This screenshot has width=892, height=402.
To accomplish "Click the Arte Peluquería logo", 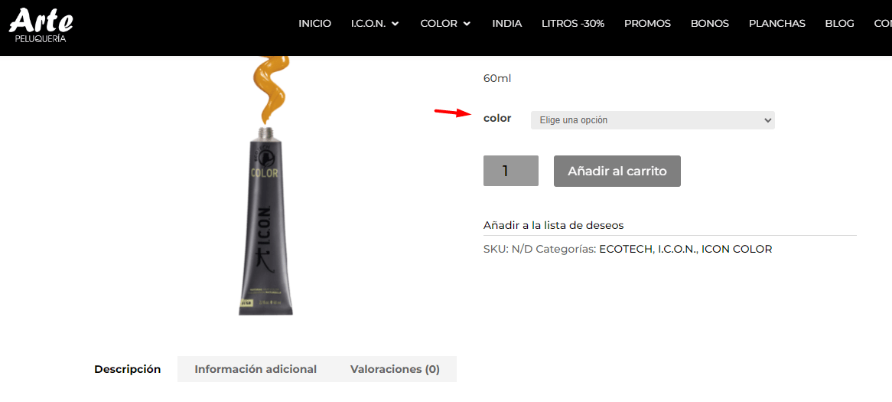I will (41, 25).
